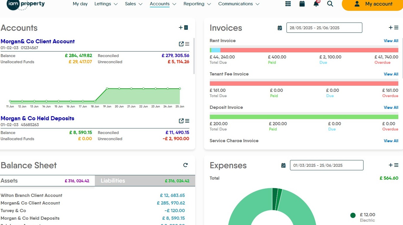
Task: Click the calendar icon beside Expenses date range
Action: pos(283,165)
